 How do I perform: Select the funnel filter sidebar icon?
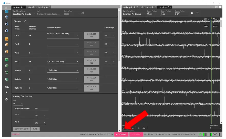click(7, 31)
